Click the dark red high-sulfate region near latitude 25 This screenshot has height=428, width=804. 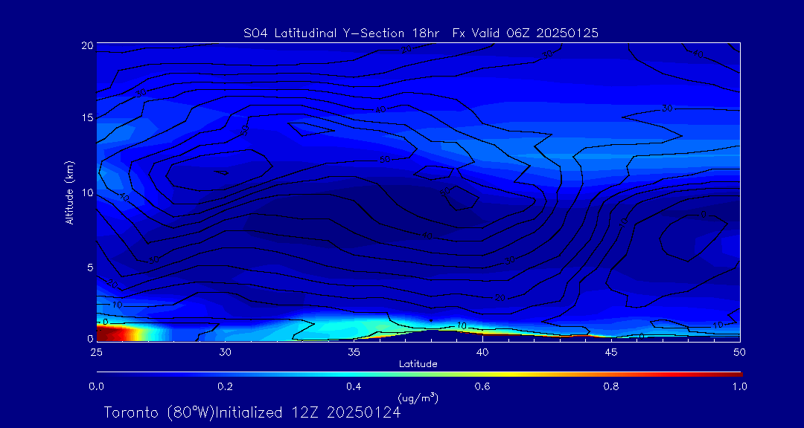(108, 334)
